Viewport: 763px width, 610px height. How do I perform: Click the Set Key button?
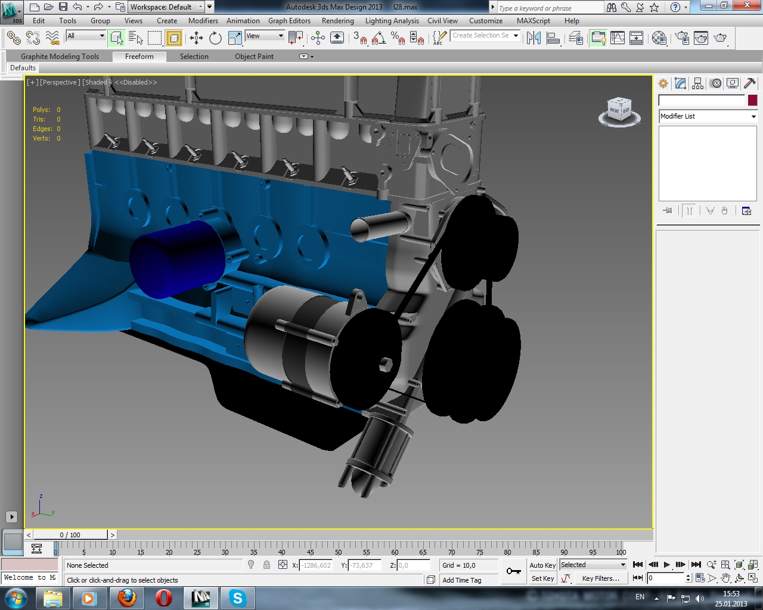(542, 578)
